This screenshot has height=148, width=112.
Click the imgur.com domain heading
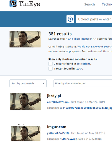56,127
